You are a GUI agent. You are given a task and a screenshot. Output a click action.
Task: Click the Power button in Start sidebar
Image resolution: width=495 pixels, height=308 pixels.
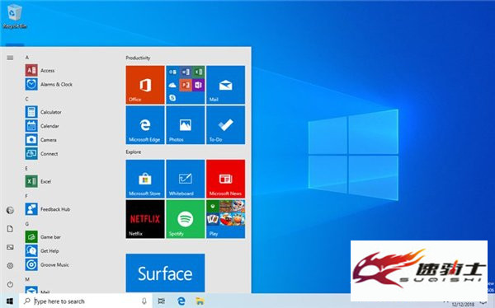(x=10, y=284)
